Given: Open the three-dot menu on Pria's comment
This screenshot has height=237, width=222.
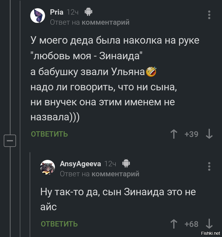Looking at the screenshot, I should tap(209, 15).
